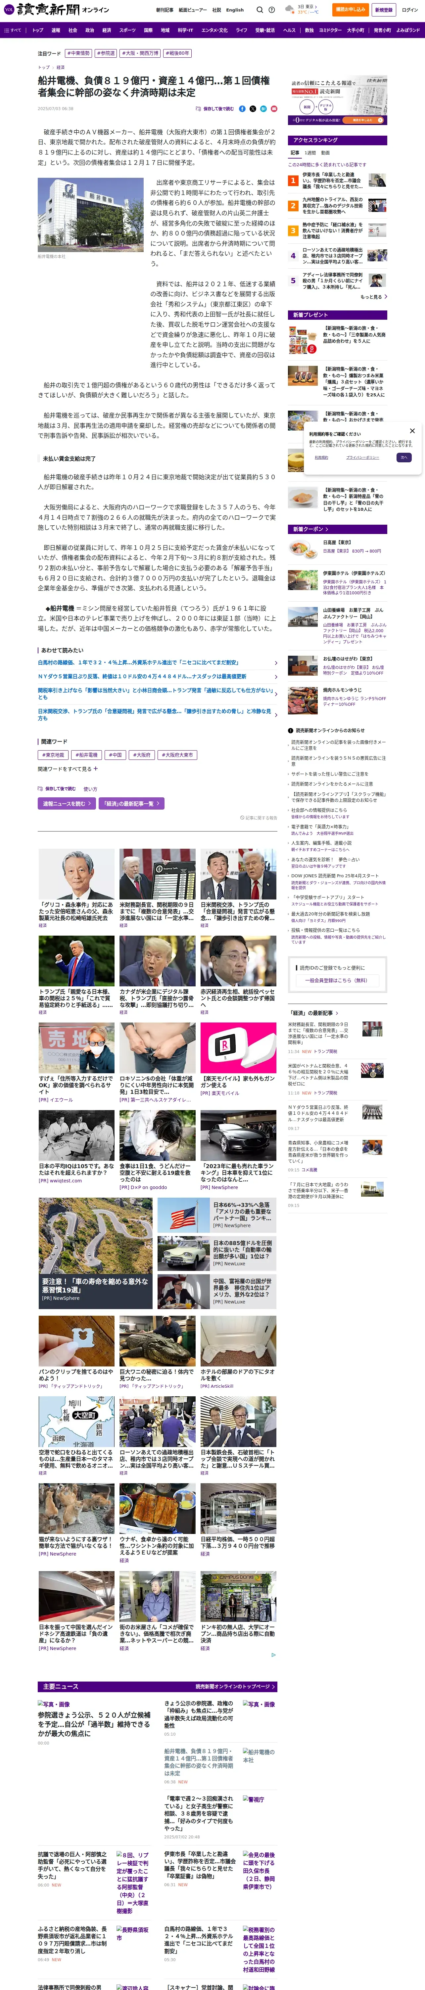Open chevron of 白馬村の路線価 related article
The width and height of the screenshot is (425, 1990).
coord(276,663)
